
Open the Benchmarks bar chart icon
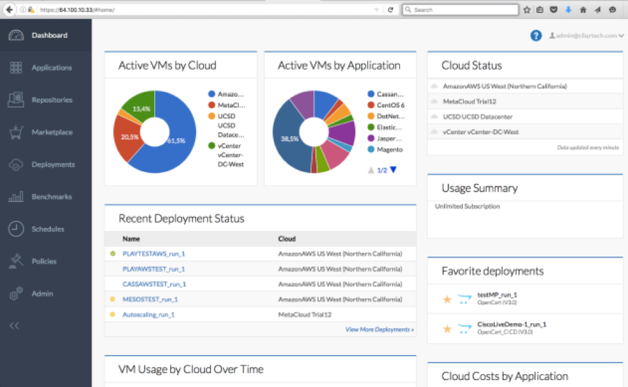point(16,197)
